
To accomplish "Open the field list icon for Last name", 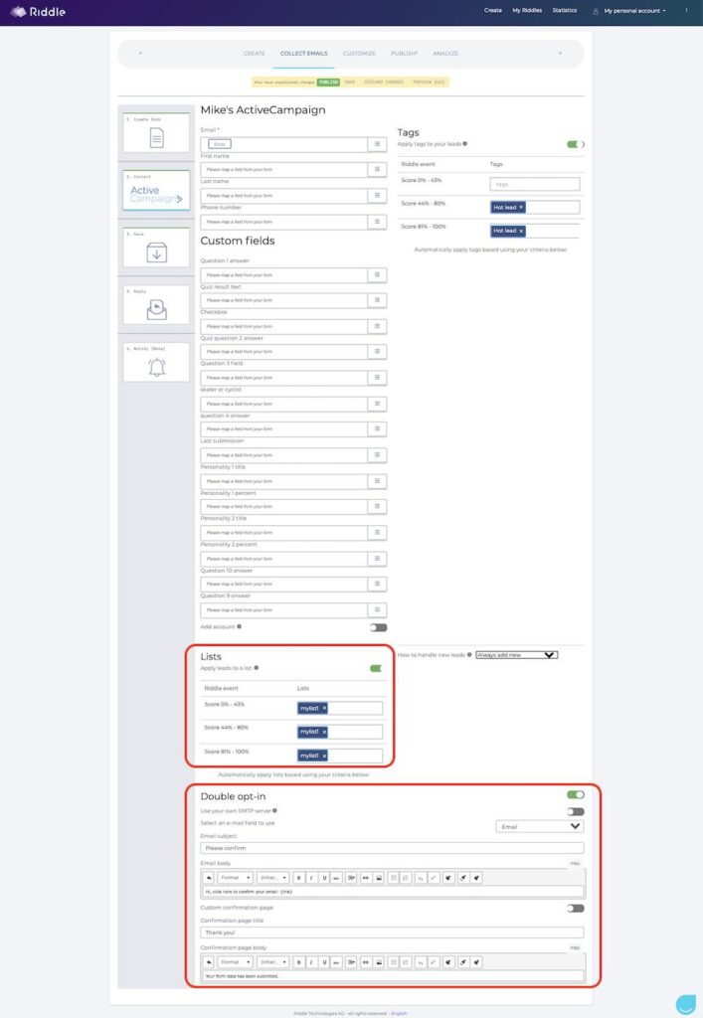I will 377,196.
